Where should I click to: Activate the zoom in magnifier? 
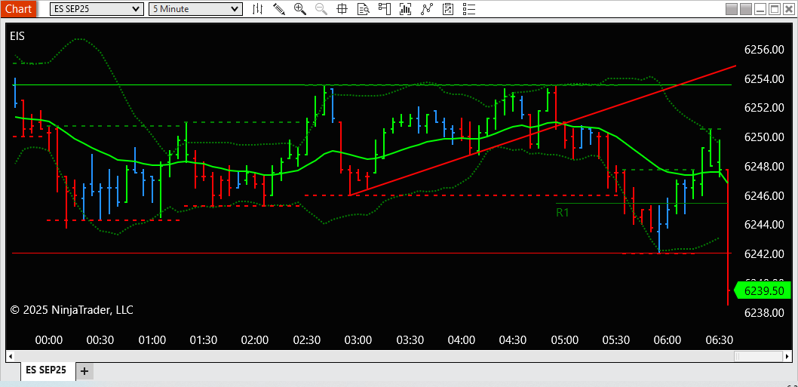tap(300, 8)
